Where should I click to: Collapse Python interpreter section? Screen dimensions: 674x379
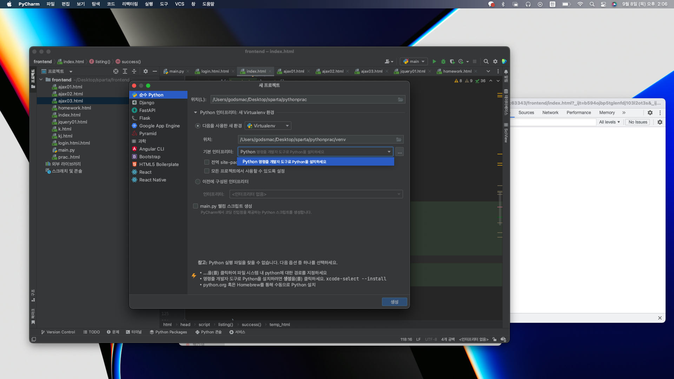196,113
